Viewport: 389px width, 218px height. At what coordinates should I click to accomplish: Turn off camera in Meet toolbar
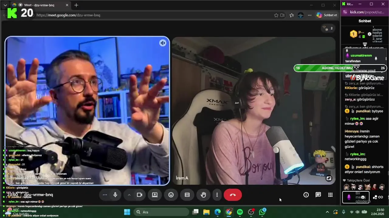coord(139,195)
